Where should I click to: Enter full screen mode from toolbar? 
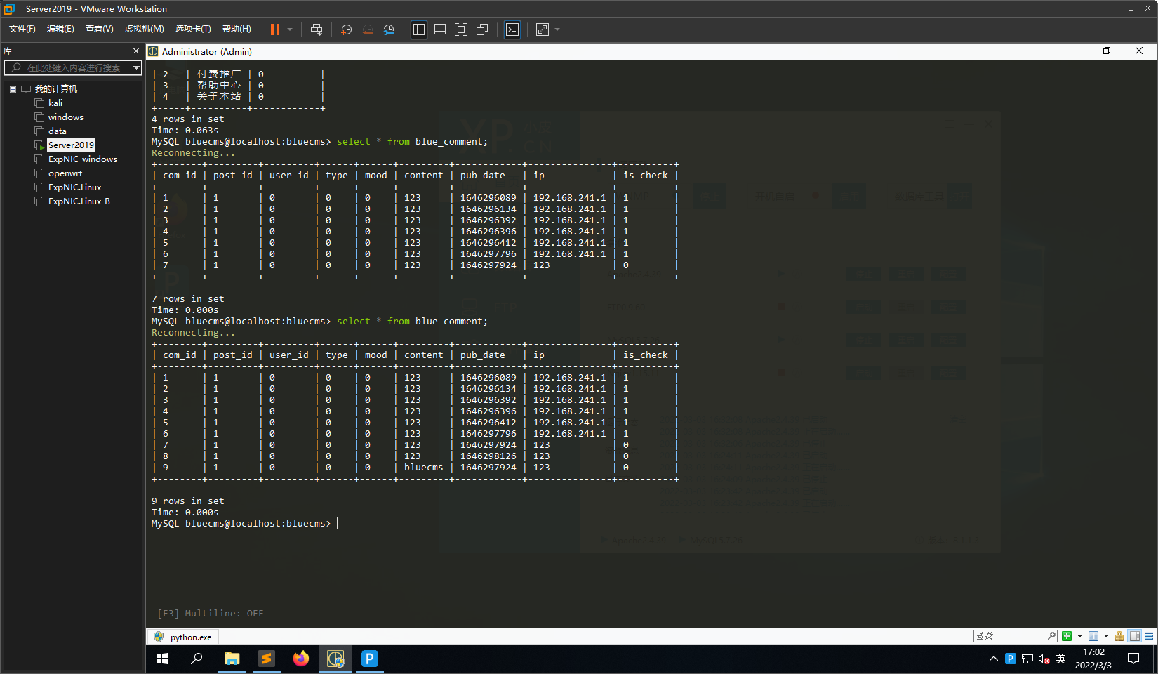pyautogui.click(x=461, y=29)
